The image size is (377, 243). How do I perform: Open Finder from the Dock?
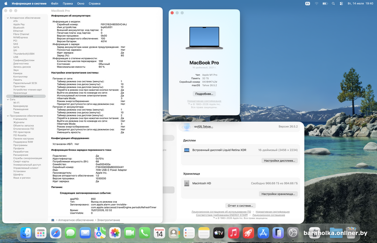coord(26,233)
